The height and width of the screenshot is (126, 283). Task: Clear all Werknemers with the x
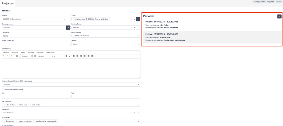tap(139, 105)
